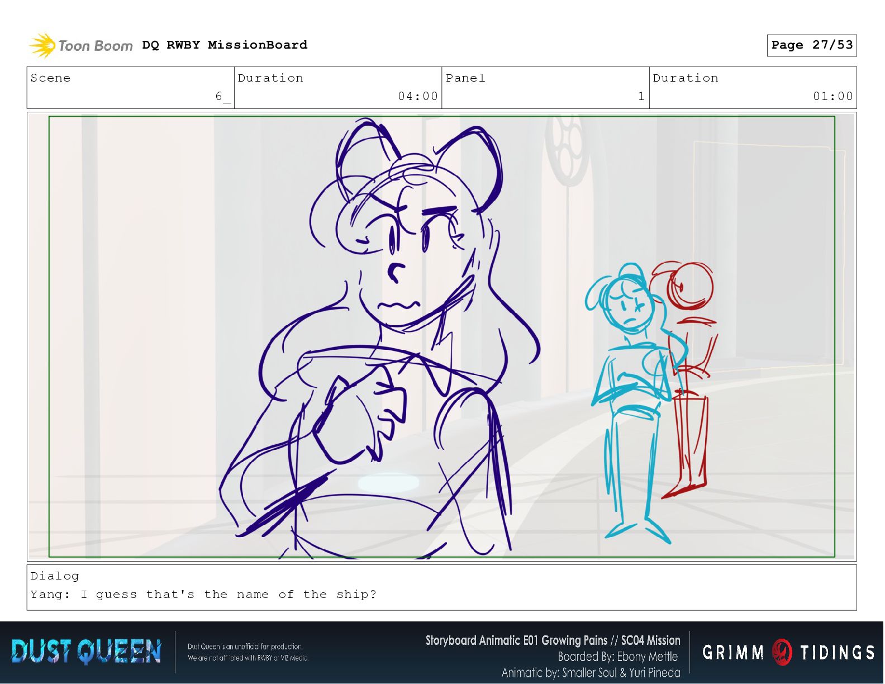Click the scene Duration value '04:00'
The image size is (885, 684).
(x=418, y=96)
